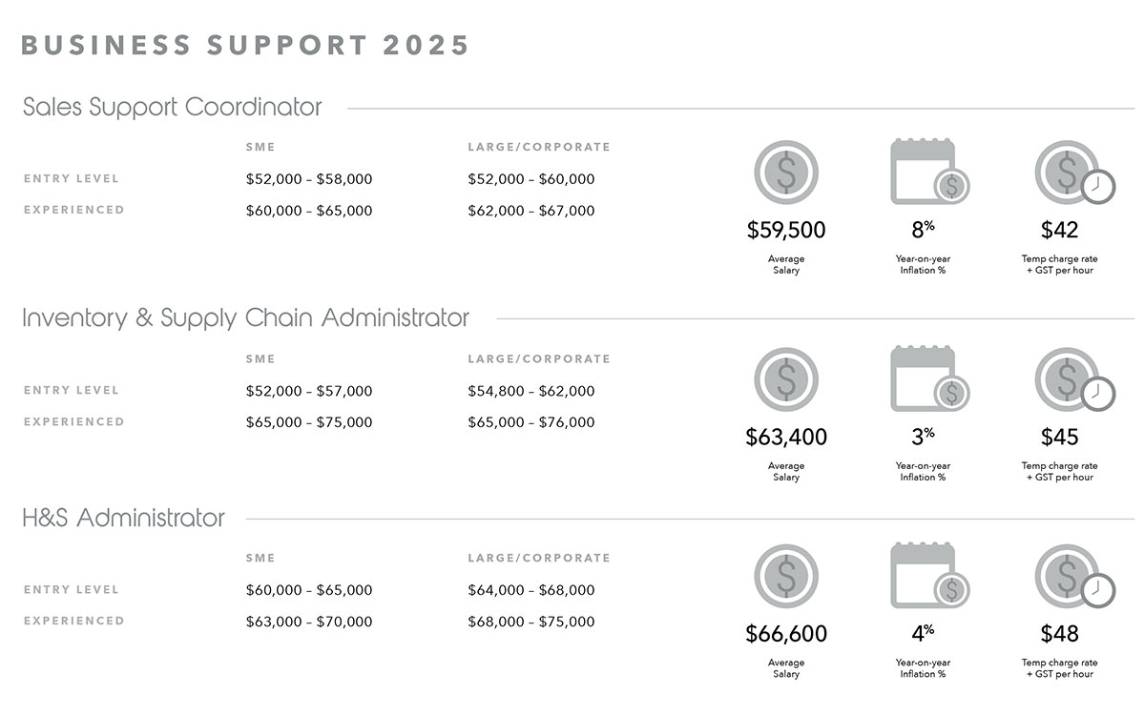
Task: Click Inventory Large/Corporate entry range $54,800 – $62,000
Action: [531, 391]
